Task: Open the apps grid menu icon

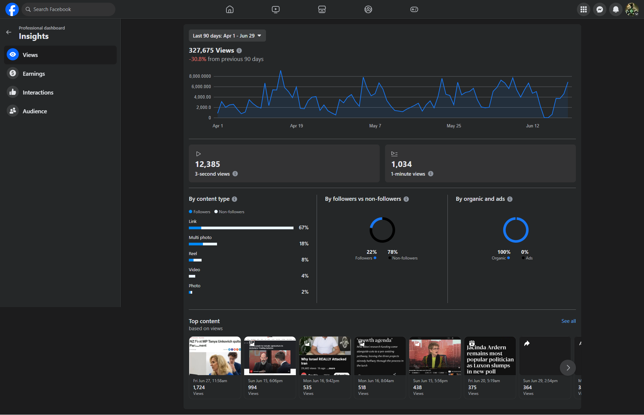Action: pos(584,9)
